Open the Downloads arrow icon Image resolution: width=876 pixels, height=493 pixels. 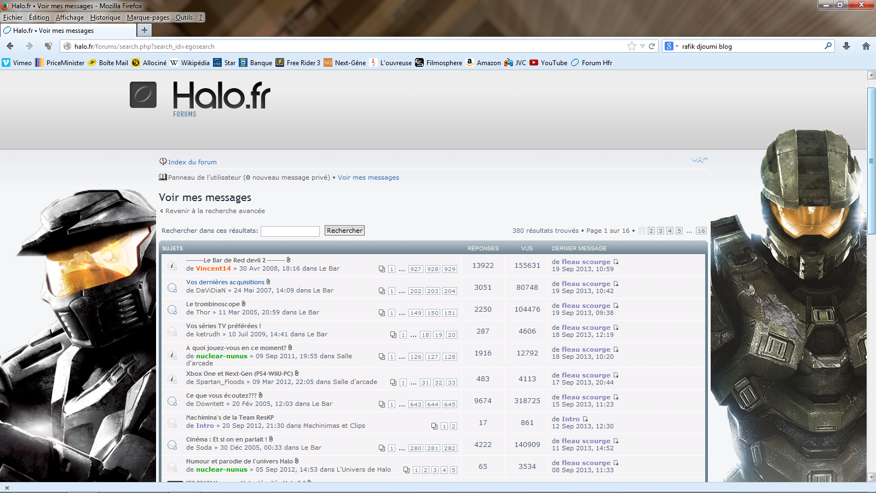[x=846, y=46]
